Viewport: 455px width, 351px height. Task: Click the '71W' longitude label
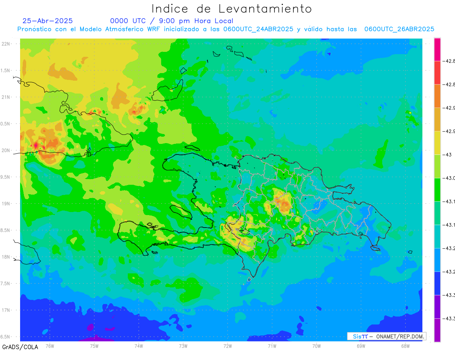(x=272, y=346)
